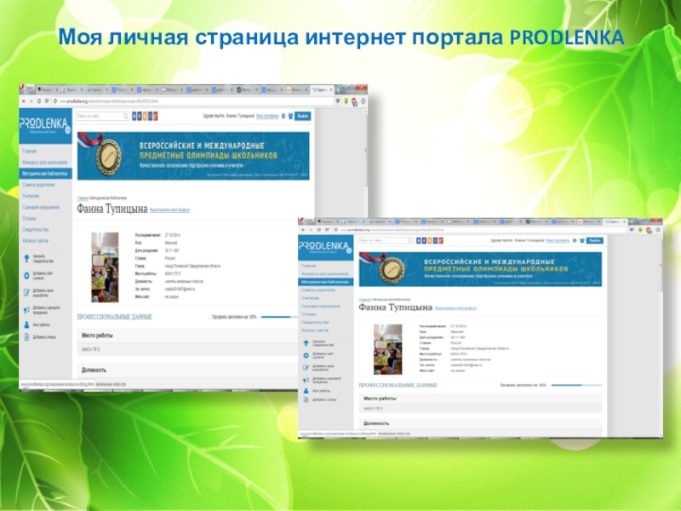681x511 pixels.
Task: Click the edit-profile link beside the name in upper-left window
Action: pos(169,210)
